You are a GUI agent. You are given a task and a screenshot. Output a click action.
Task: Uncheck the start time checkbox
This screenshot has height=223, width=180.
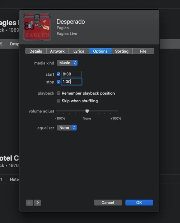tap(58, 74)
